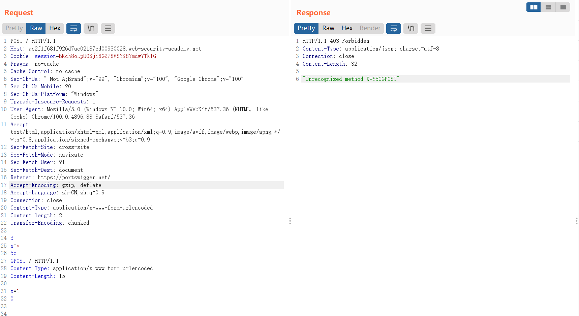Toggle word wrap icon in Request panel
Viewport: 579px width, 316px height.
pos(73,28)
